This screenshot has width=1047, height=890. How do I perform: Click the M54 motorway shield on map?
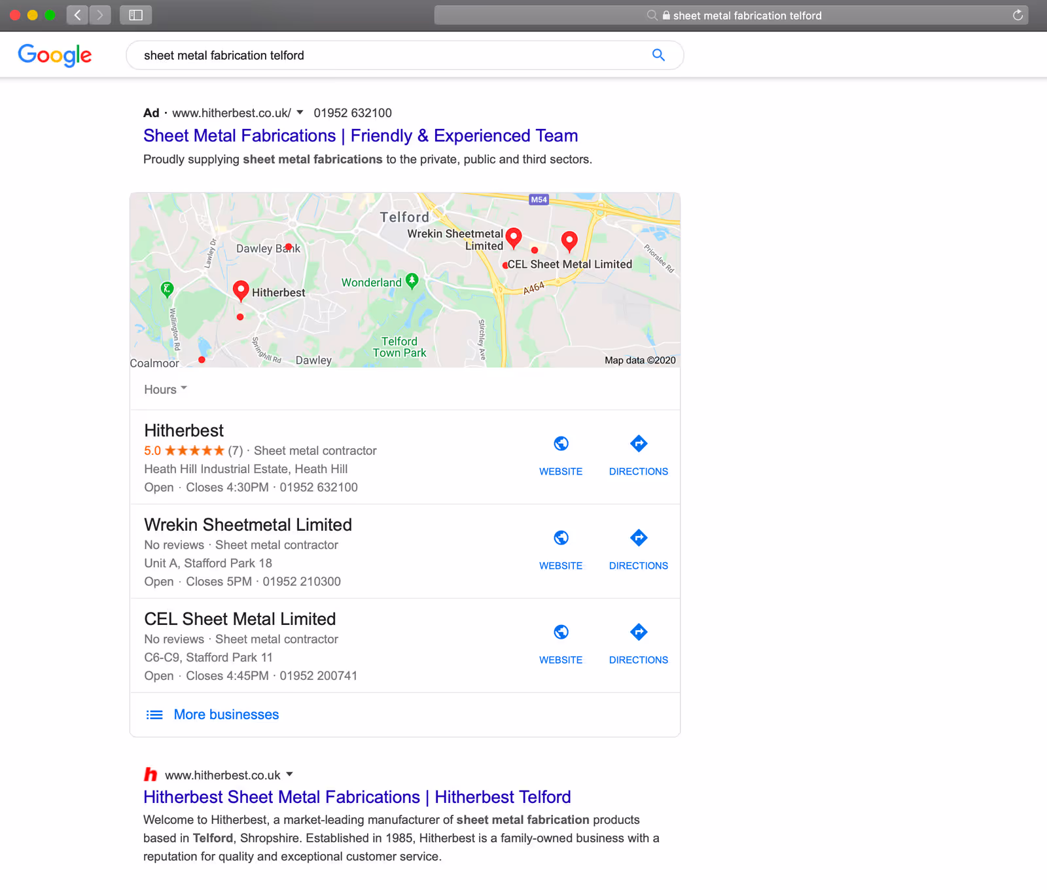click(539, 200)
